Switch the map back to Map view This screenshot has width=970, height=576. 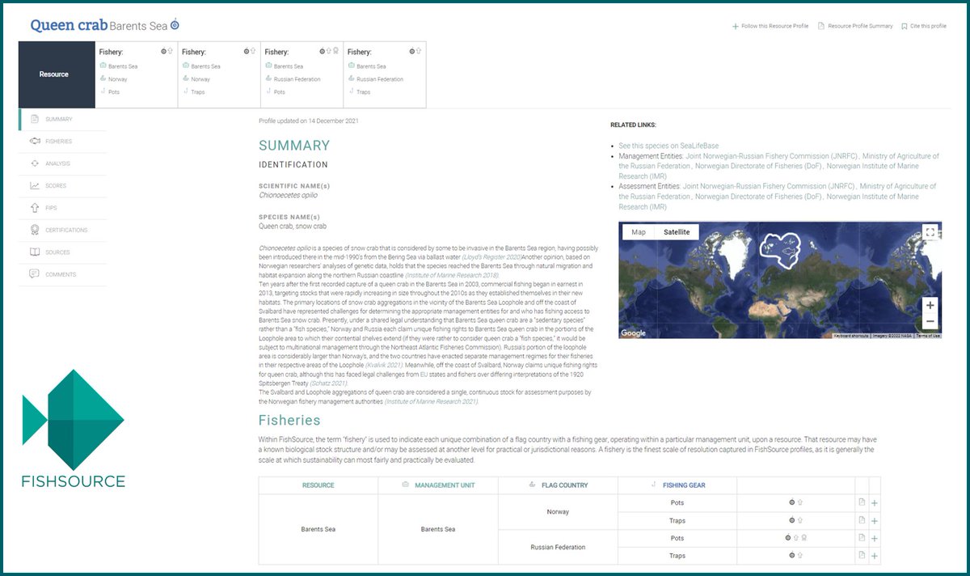[x=639, y=232]
